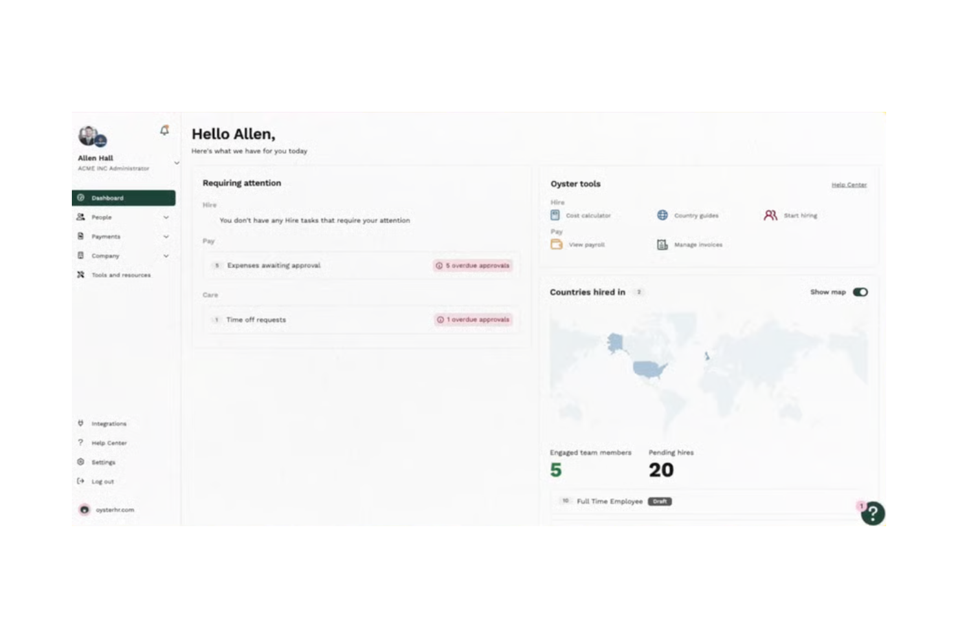Image resolution: width=958 pixels, height=638 pixels.
Task: Click the 5 overdue approvals badge
Action: tap(473, 265)
